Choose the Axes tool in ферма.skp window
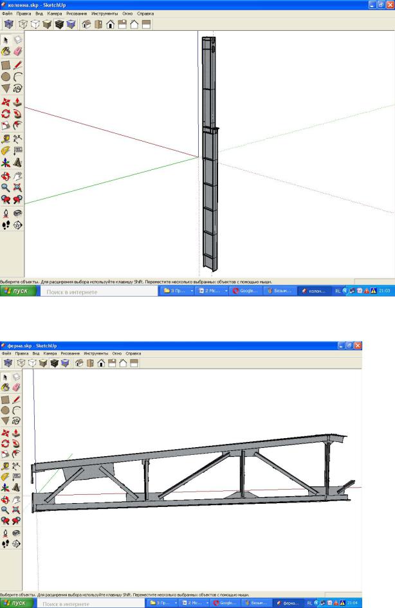 tap(5, 488)
